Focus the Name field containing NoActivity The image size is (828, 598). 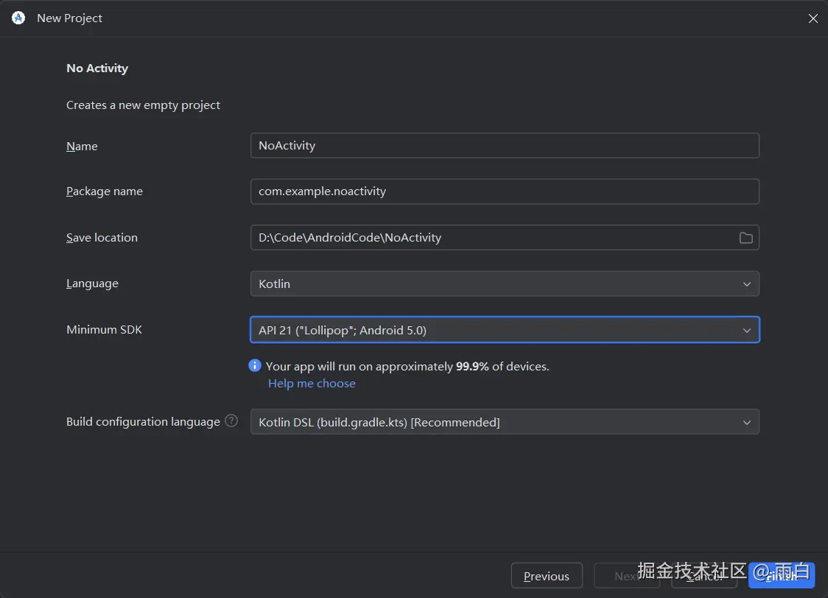click(x=505, y=146)
